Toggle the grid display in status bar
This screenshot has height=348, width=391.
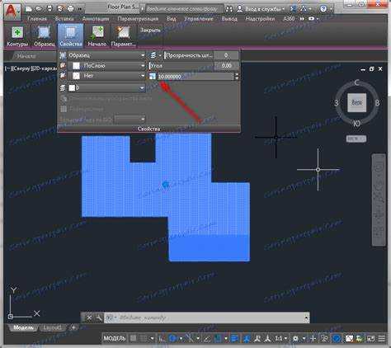click(x=134, y=338)
